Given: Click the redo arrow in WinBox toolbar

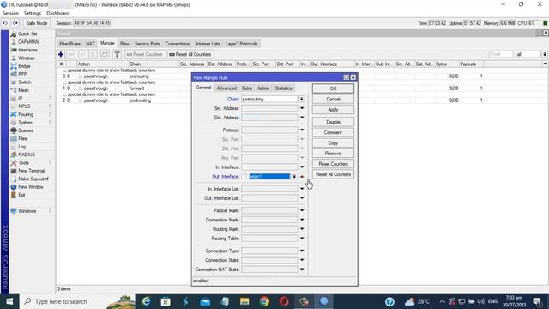Looking at the screenshot, I should 15,23.
